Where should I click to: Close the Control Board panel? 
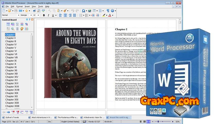[32, 20]
